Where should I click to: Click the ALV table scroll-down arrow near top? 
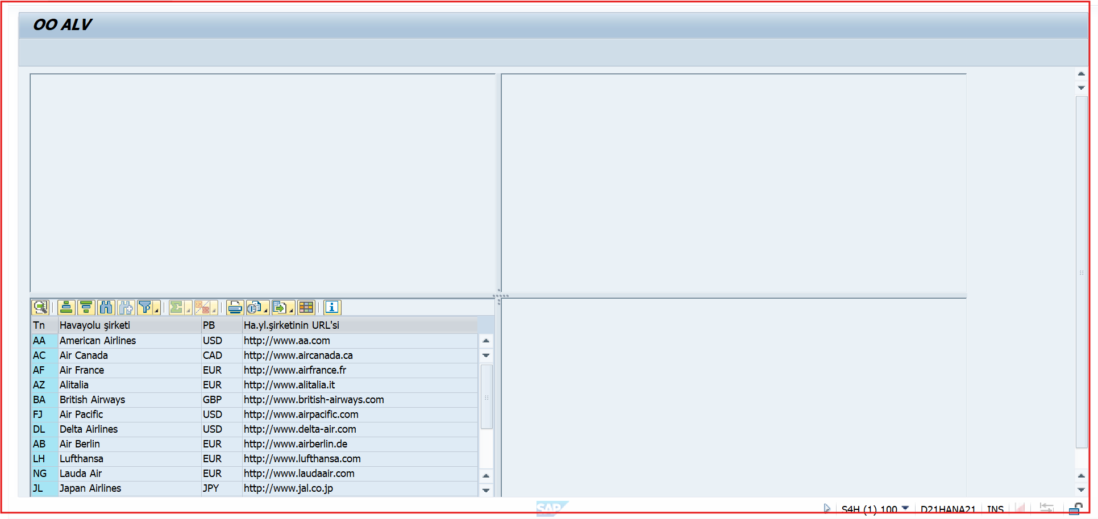click(486, 355)
